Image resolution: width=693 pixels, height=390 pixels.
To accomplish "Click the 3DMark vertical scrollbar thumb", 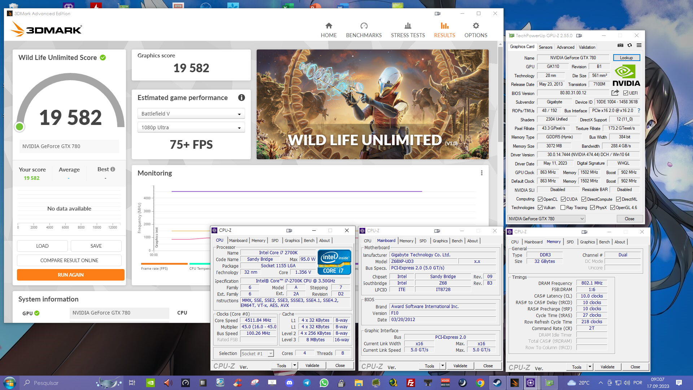I will pyautogui.click(x=500, y=94).
